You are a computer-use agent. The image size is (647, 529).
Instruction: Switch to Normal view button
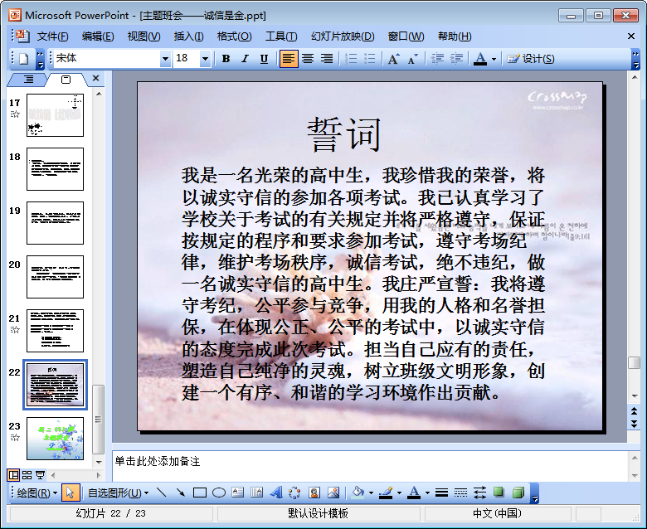13,475
